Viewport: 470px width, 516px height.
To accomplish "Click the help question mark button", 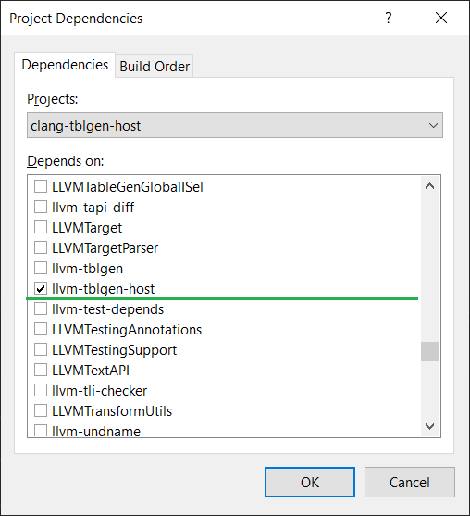I will coord(389,18).
